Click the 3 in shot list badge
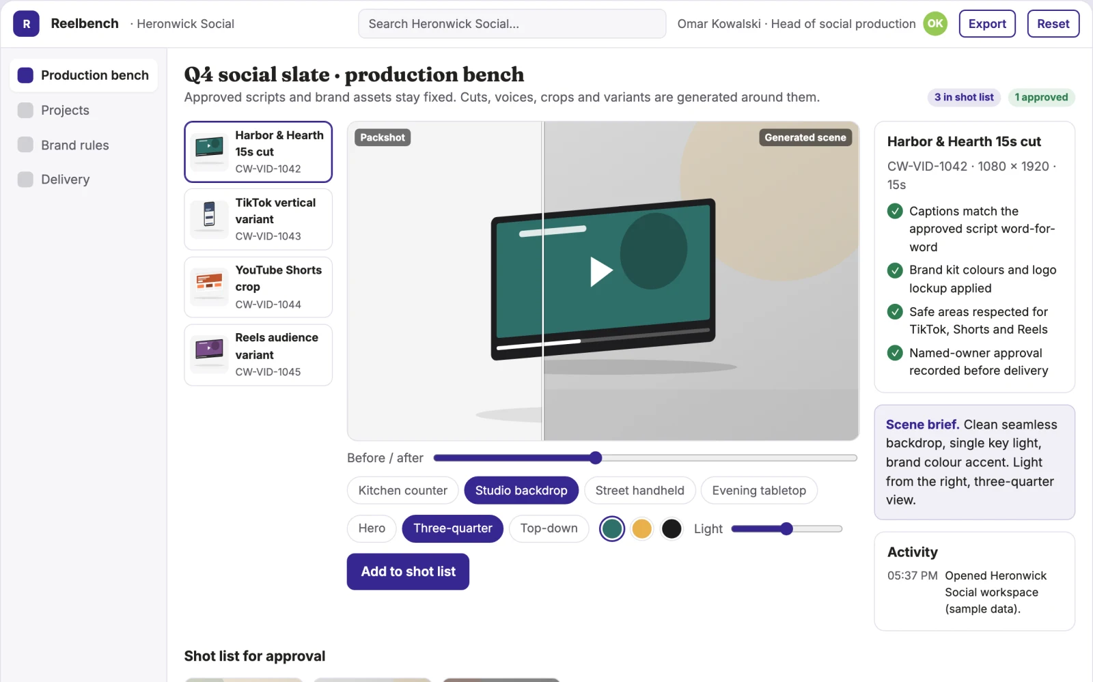The width and height of the screenshot is (1093, 682). coord(964,98)
